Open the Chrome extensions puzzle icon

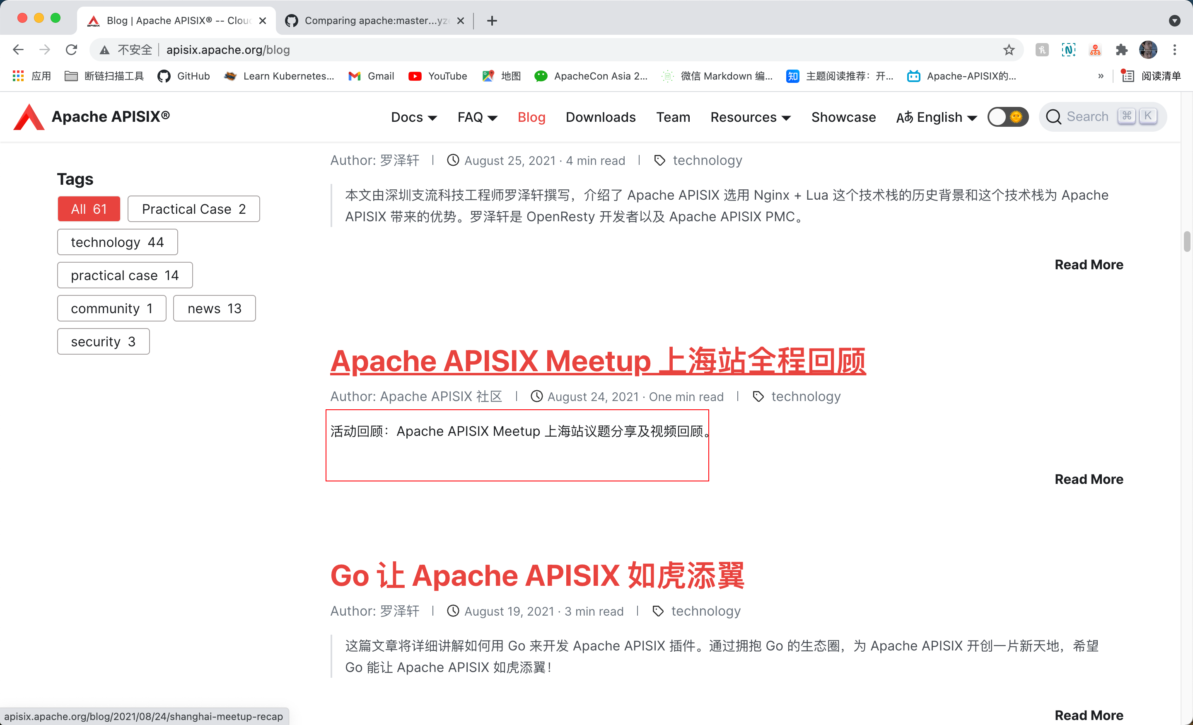(x=1121, y=49)
